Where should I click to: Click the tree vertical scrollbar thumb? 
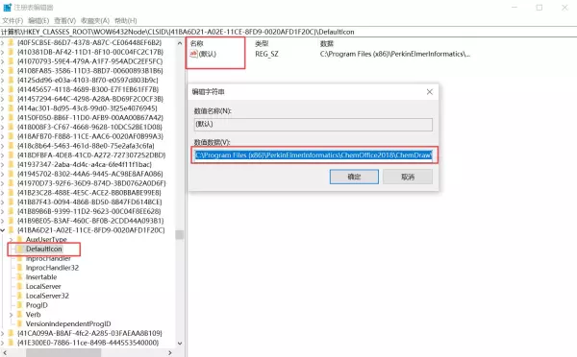click(180, 235)
